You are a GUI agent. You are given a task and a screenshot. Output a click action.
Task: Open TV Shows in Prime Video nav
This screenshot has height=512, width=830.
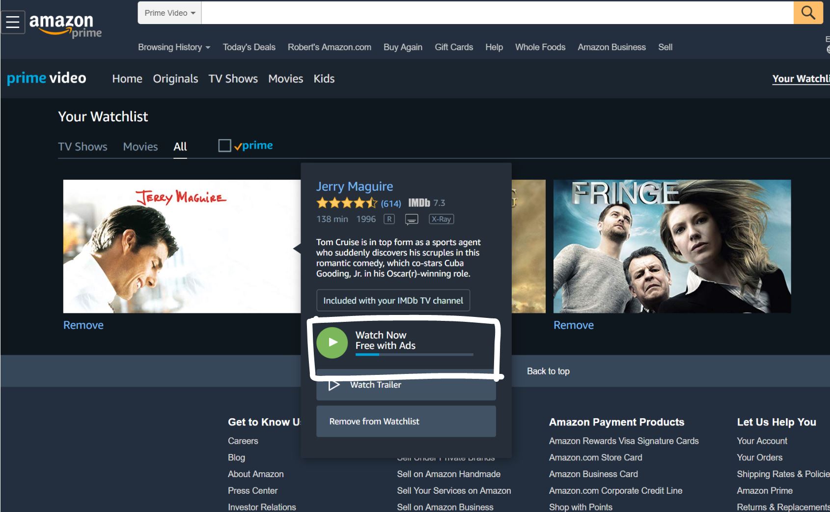tap(233, 79)
